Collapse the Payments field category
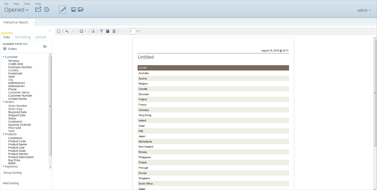 click(4, 167)
